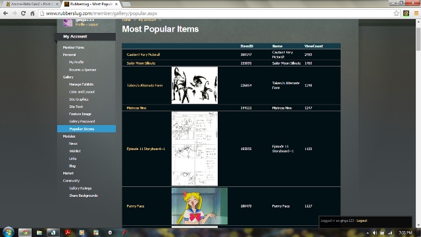Viewport: 421px width, 237px height.
Task: Go to the browser home icon
Action: (x=32, y=13)
